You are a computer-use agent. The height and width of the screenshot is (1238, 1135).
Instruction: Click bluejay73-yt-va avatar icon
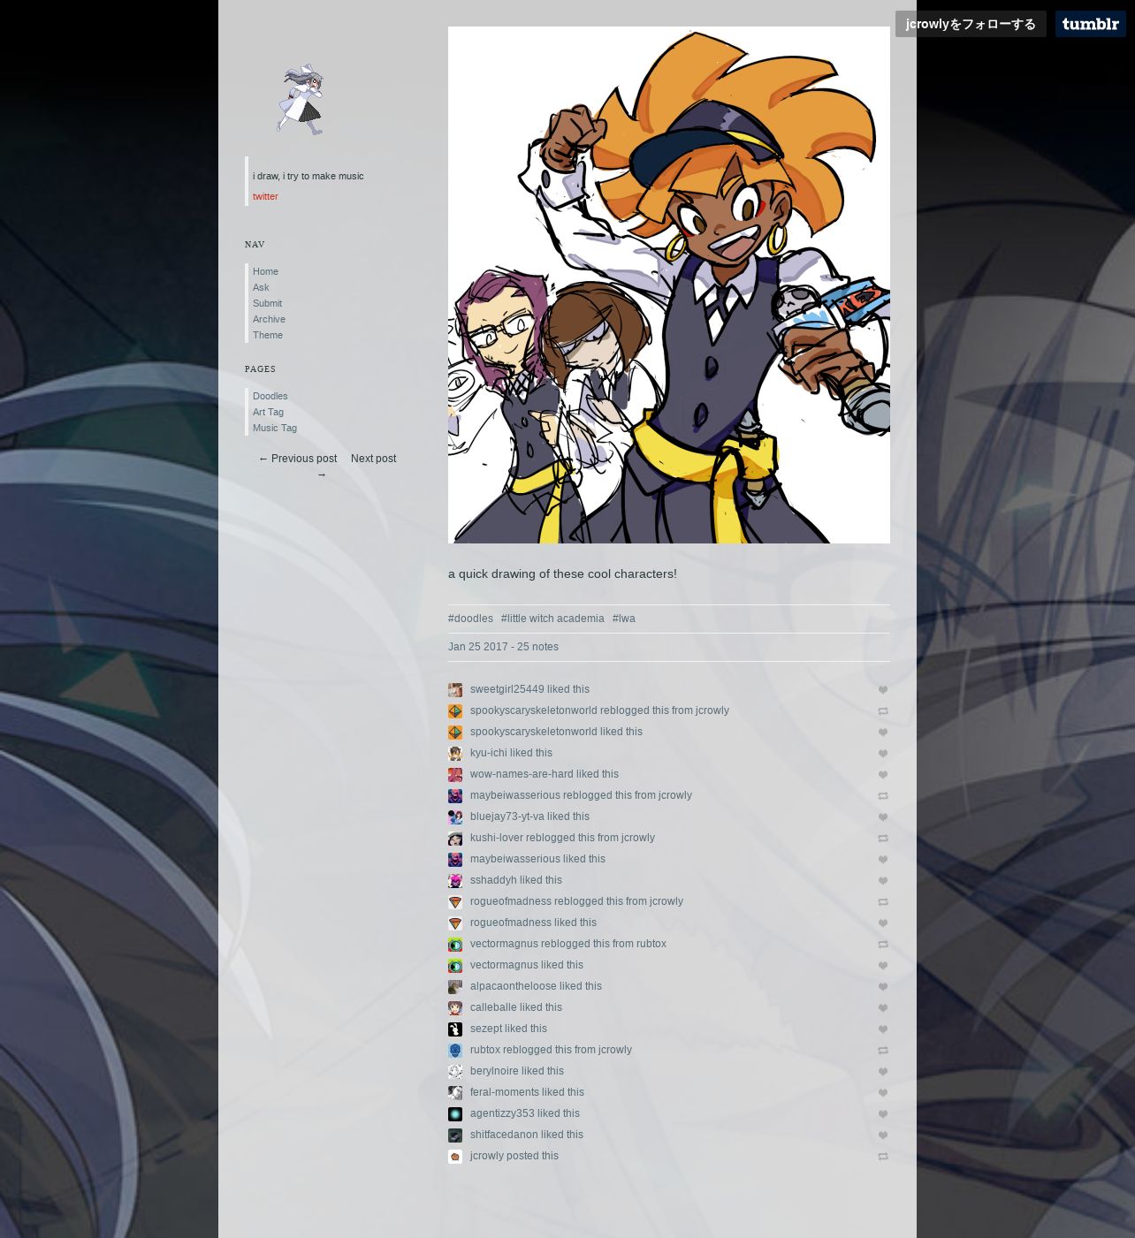point(455,817)
